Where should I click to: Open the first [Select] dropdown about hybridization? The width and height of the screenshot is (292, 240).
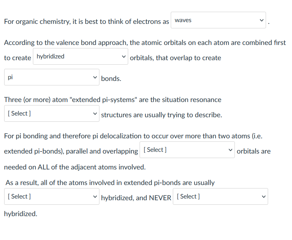(x=51, y=196)
